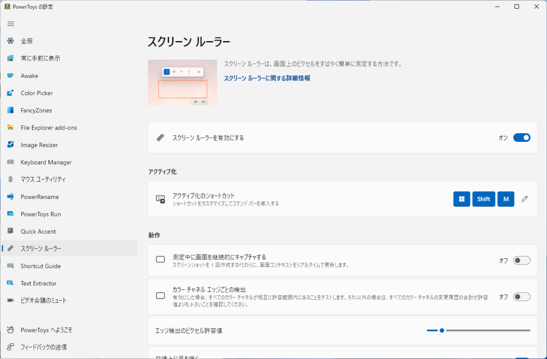The image size is (547, 359).
Task: Open the hamburger navigation menu
Action: coord(11,24)
